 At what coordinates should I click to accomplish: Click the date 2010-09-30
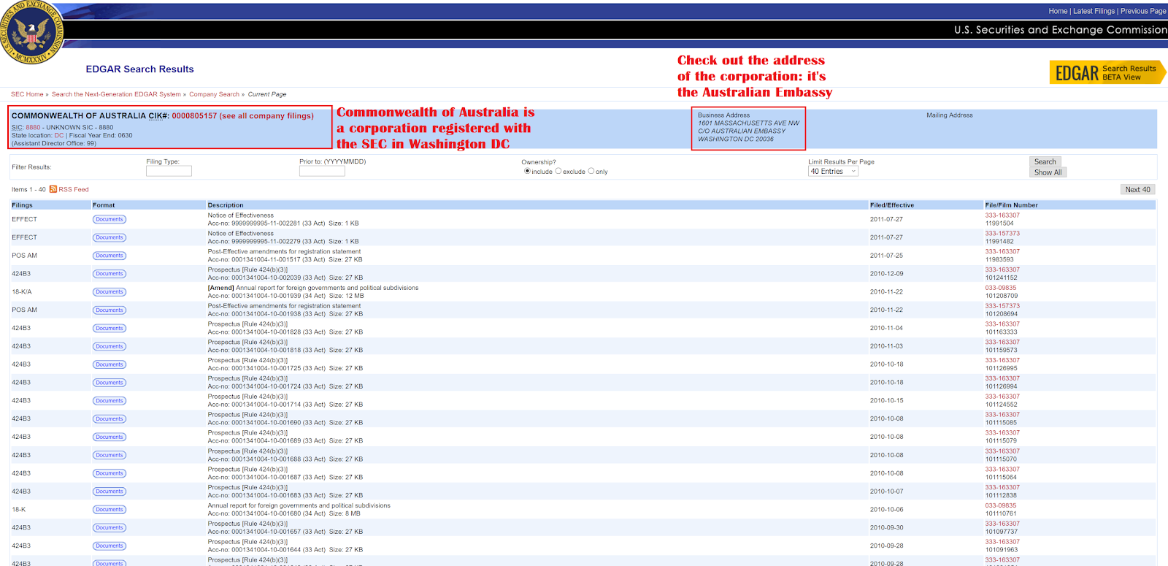click(x=886, y=528)
